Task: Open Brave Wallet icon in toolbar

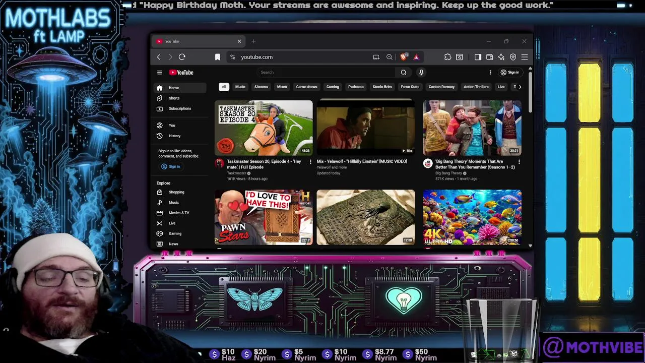Action: pyautogui.click(x=489, y=57)
